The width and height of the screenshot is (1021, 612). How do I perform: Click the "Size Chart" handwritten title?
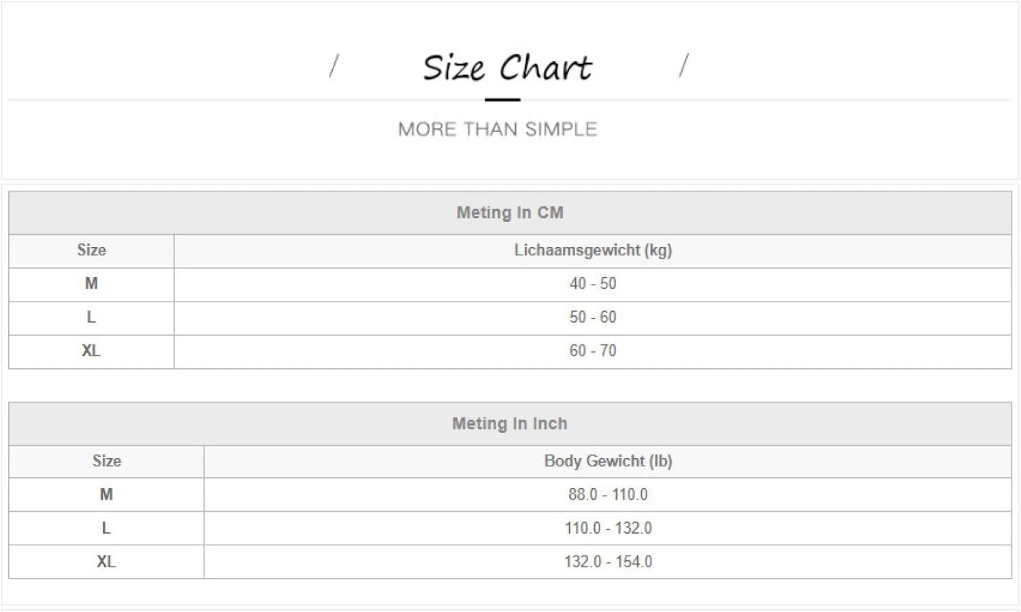(507, 68)
